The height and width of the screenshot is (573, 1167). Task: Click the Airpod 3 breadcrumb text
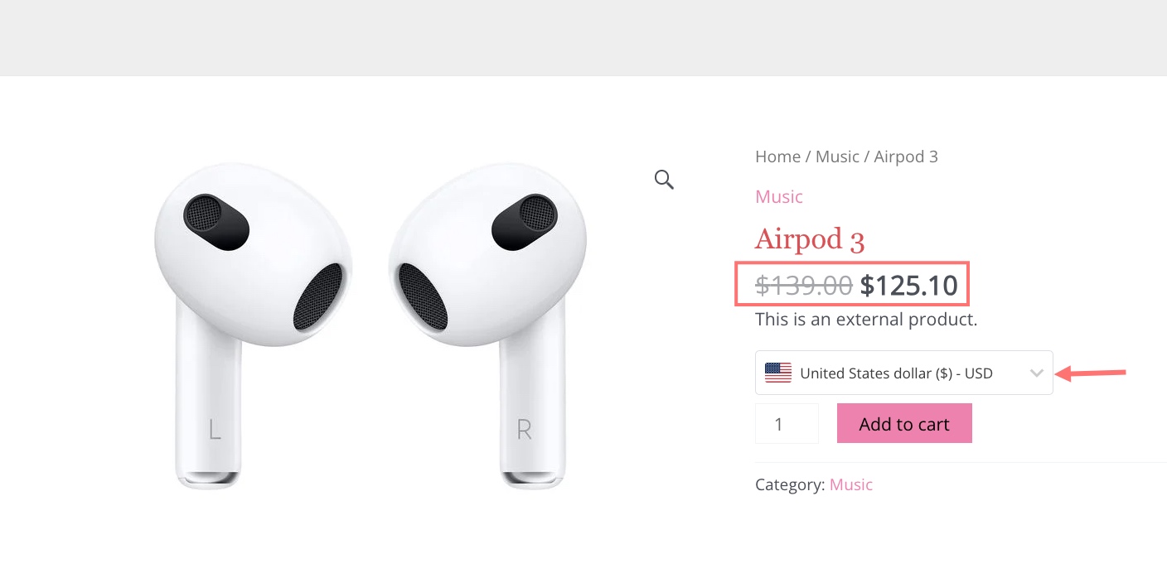pyautogui.click(x=906, y=156)
